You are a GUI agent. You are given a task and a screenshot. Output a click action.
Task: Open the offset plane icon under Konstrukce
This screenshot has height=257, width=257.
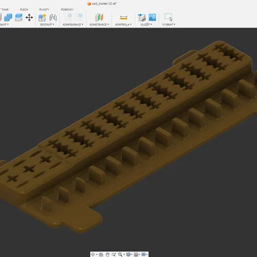[99, 17]
